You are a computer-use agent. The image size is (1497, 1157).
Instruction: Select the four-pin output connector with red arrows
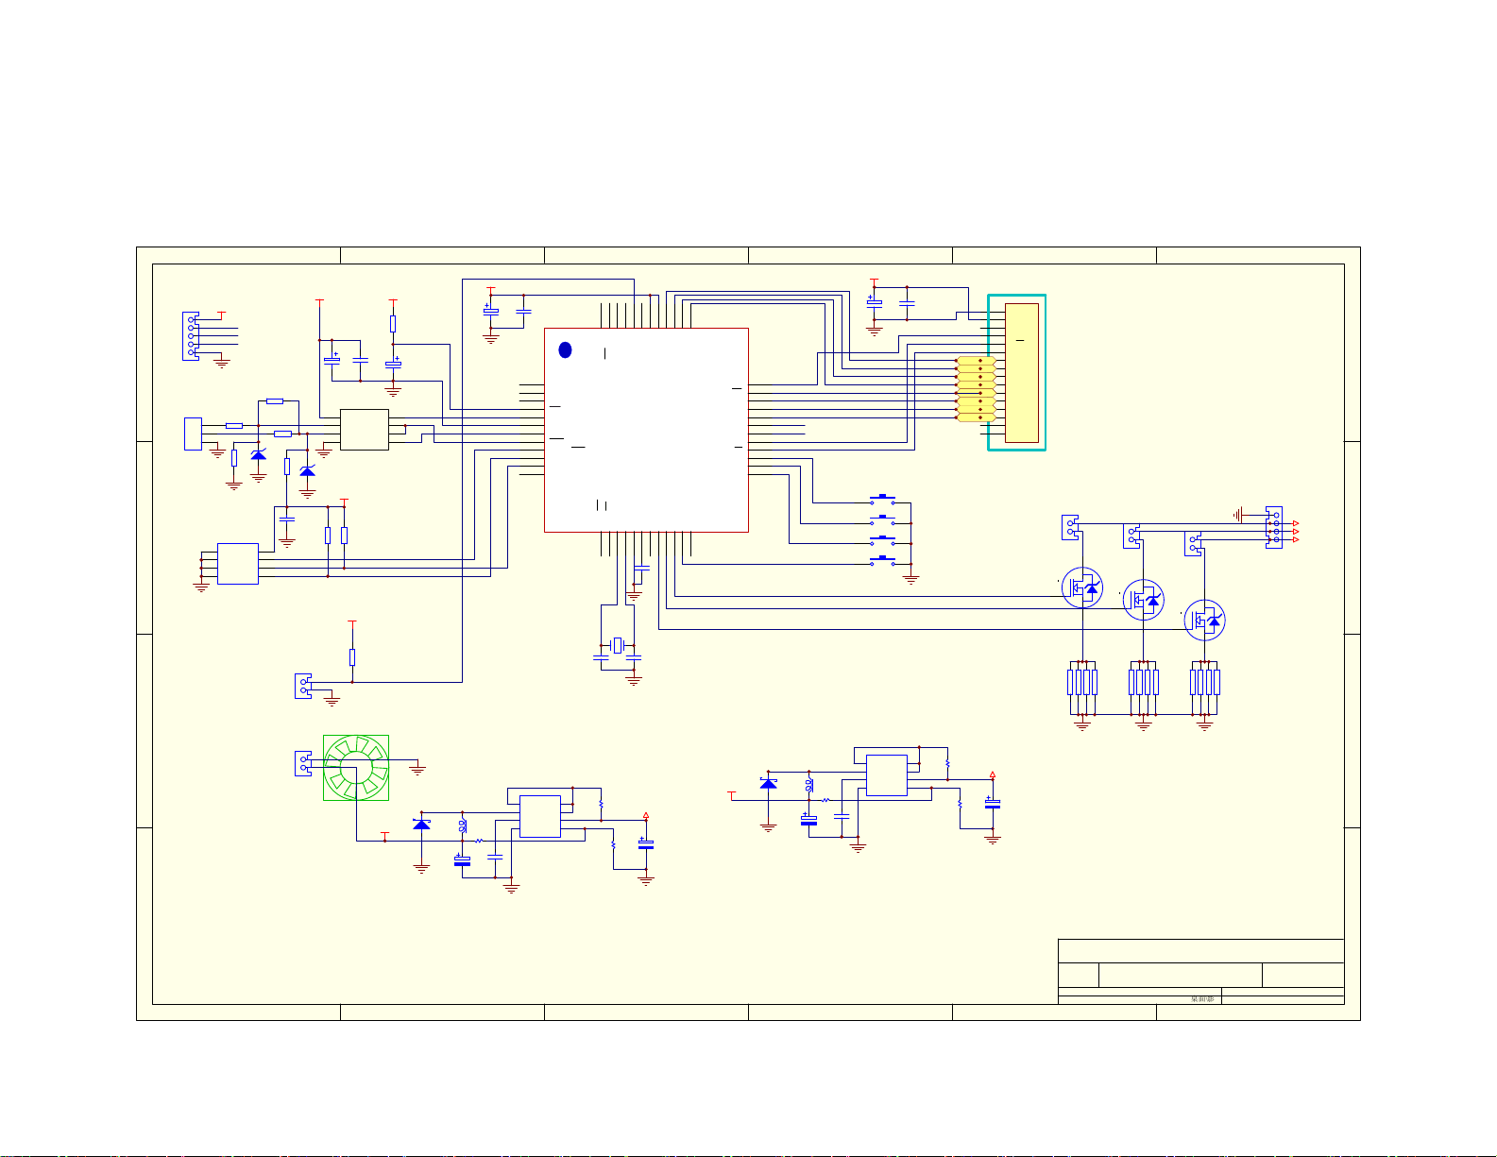[1274, 527]
